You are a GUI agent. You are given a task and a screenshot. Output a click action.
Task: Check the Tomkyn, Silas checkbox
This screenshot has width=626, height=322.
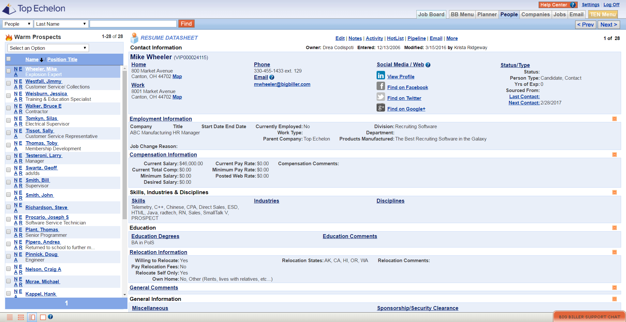coord(8,120)
